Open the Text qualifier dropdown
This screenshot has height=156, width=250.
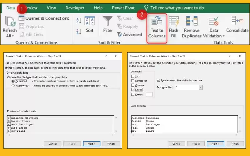[201, 87]
